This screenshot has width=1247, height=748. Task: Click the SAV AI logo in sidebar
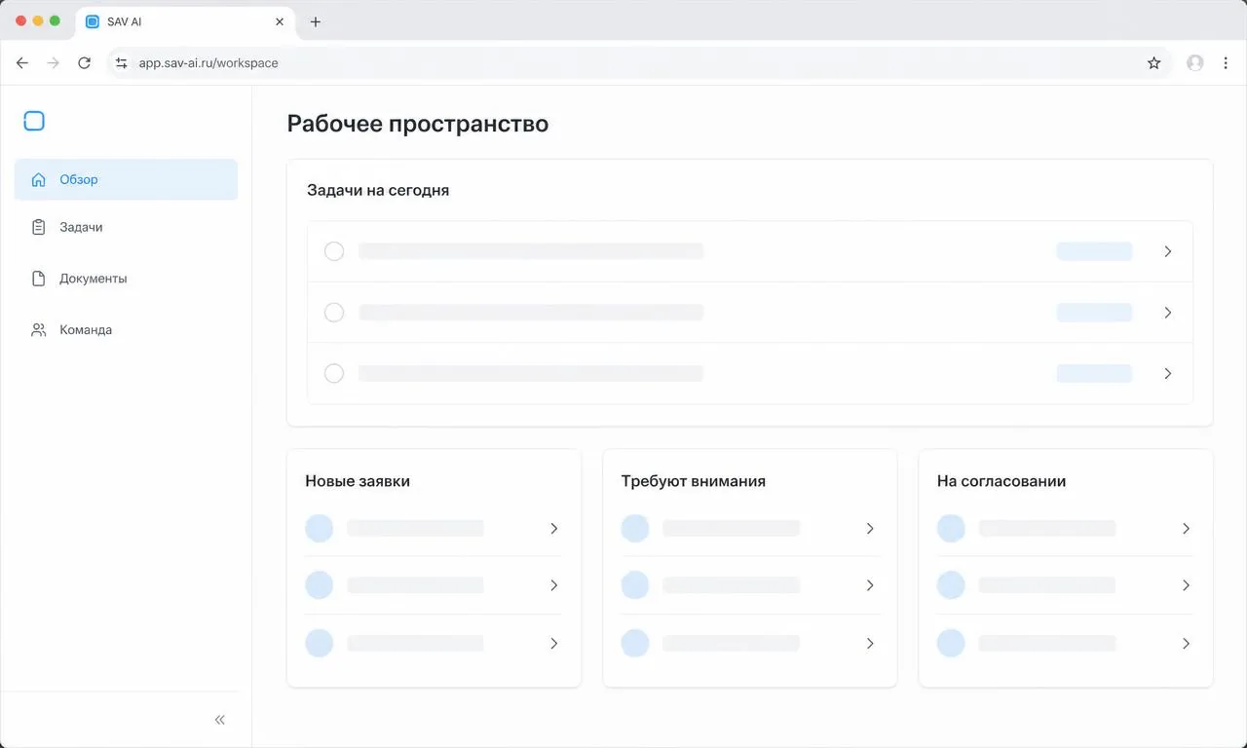34,121
